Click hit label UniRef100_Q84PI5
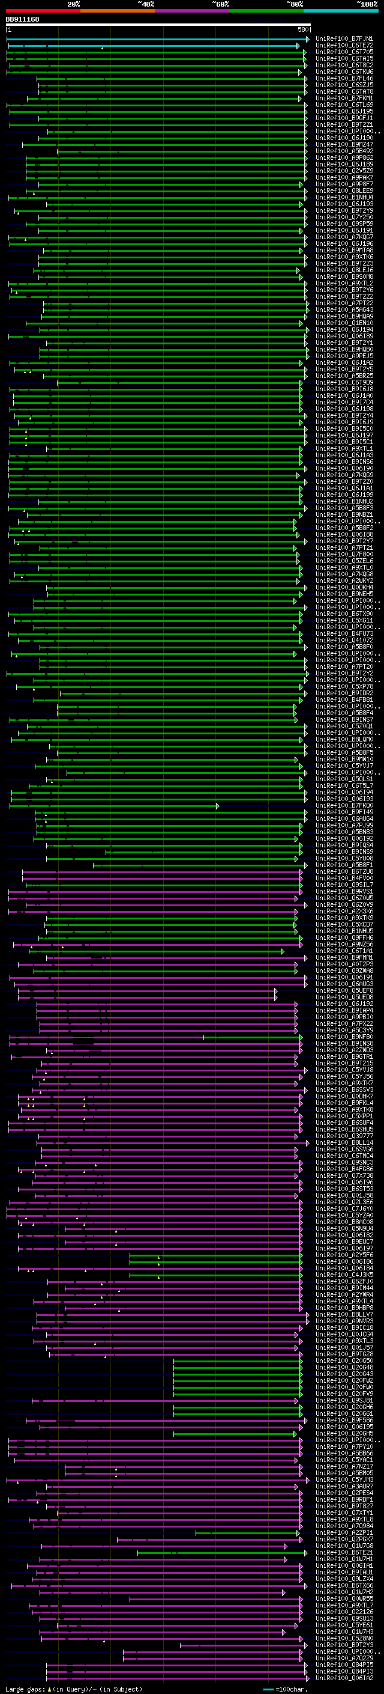 pos(344,1665)
